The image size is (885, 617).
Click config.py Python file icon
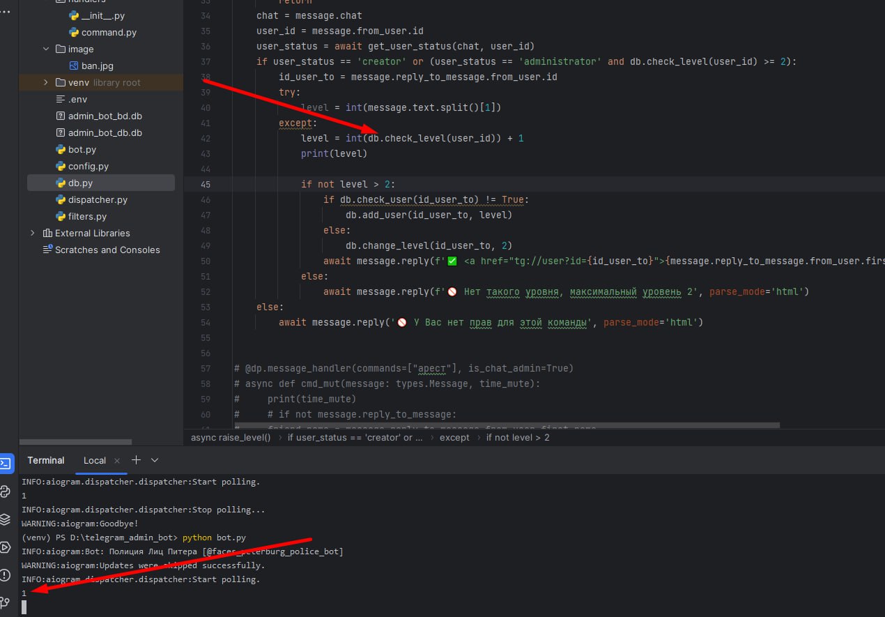[x=60, y=166]
